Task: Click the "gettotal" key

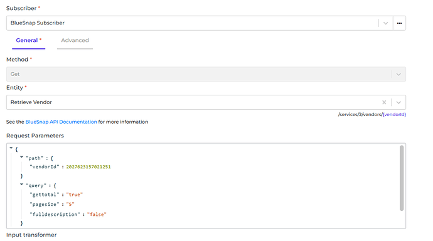Action: click(x=45, y=195)
